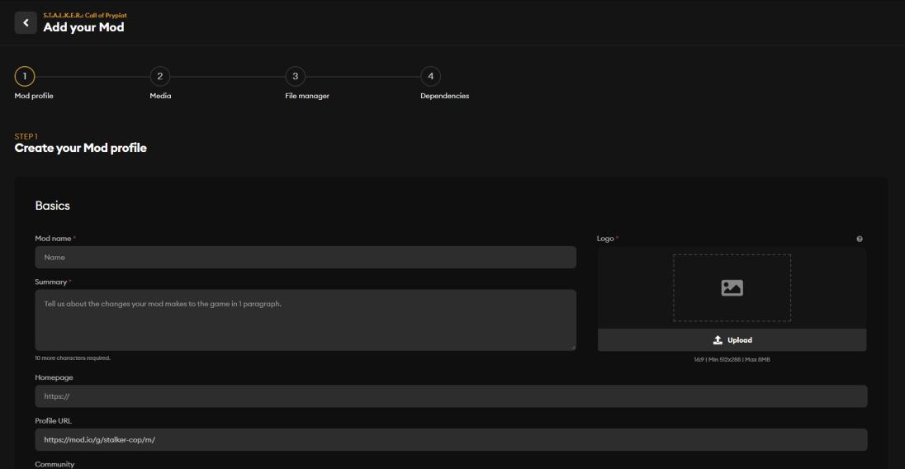The width and height of the screenshot is (905, 469).
Task: Focus the Mod name field
Action: pyautogui.click(x=306, y=258)
